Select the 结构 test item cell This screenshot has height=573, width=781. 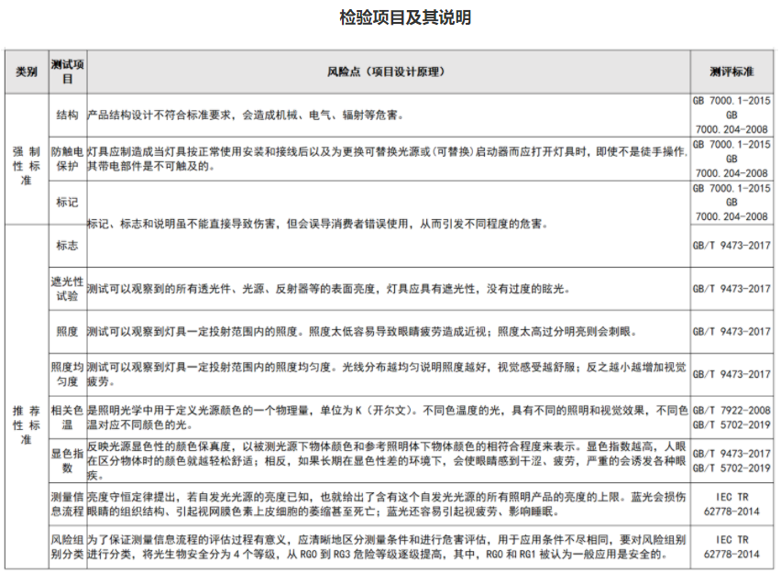coord(67,116)
